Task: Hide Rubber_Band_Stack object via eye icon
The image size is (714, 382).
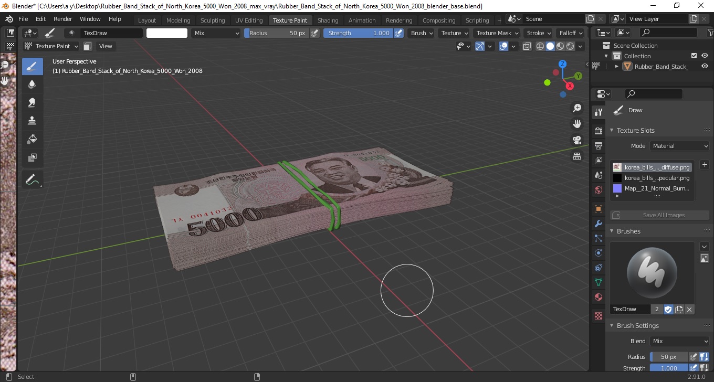Action: [x=705, y=66]
